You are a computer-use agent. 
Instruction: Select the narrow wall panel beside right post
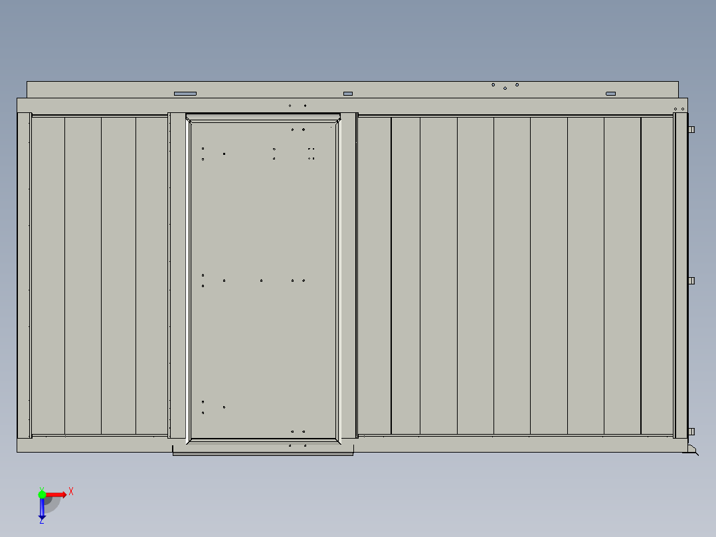[657, 276]
